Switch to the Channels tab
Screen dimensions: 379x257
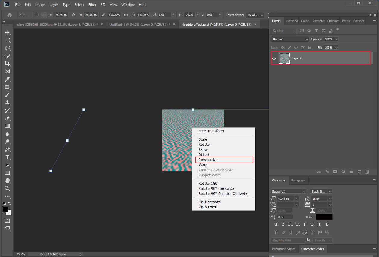click(333, 21)
